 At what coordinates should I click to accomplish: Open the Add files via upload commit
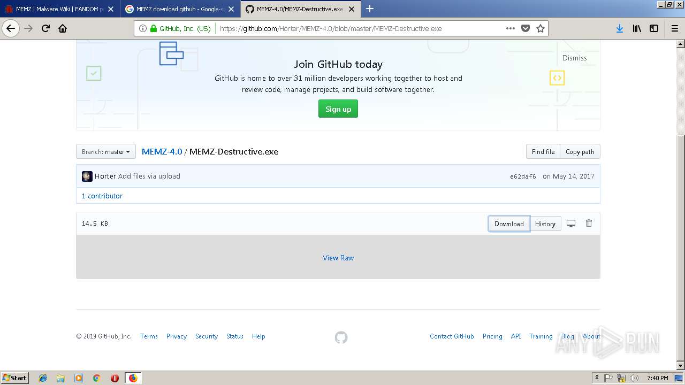pyautogui.click(x=149, y=176)
